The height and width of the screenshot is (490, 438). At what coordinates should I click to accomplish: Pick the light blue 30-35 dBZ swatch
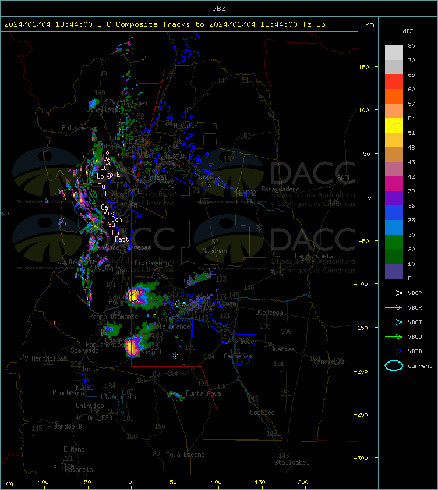(394, 227)
